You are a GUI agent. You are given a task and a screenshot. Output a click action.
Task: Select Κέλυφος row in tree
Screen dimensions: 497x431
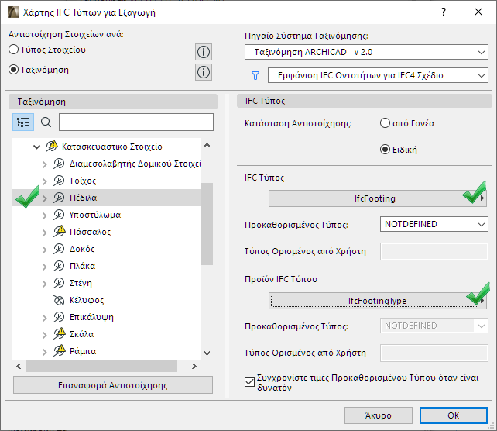pos(107,300)
